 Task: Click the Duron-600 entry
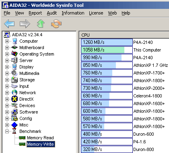coord(144,134)
